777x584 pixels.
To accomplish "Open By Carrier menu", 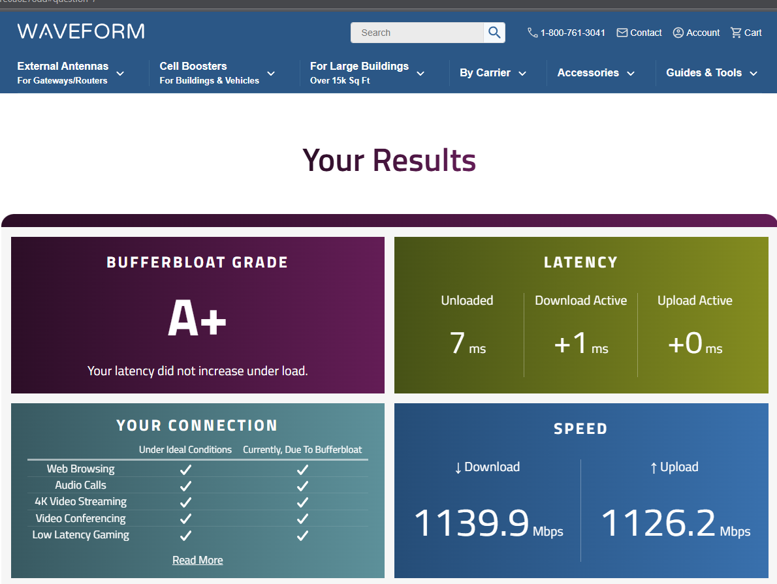I will tap(484, 73).
